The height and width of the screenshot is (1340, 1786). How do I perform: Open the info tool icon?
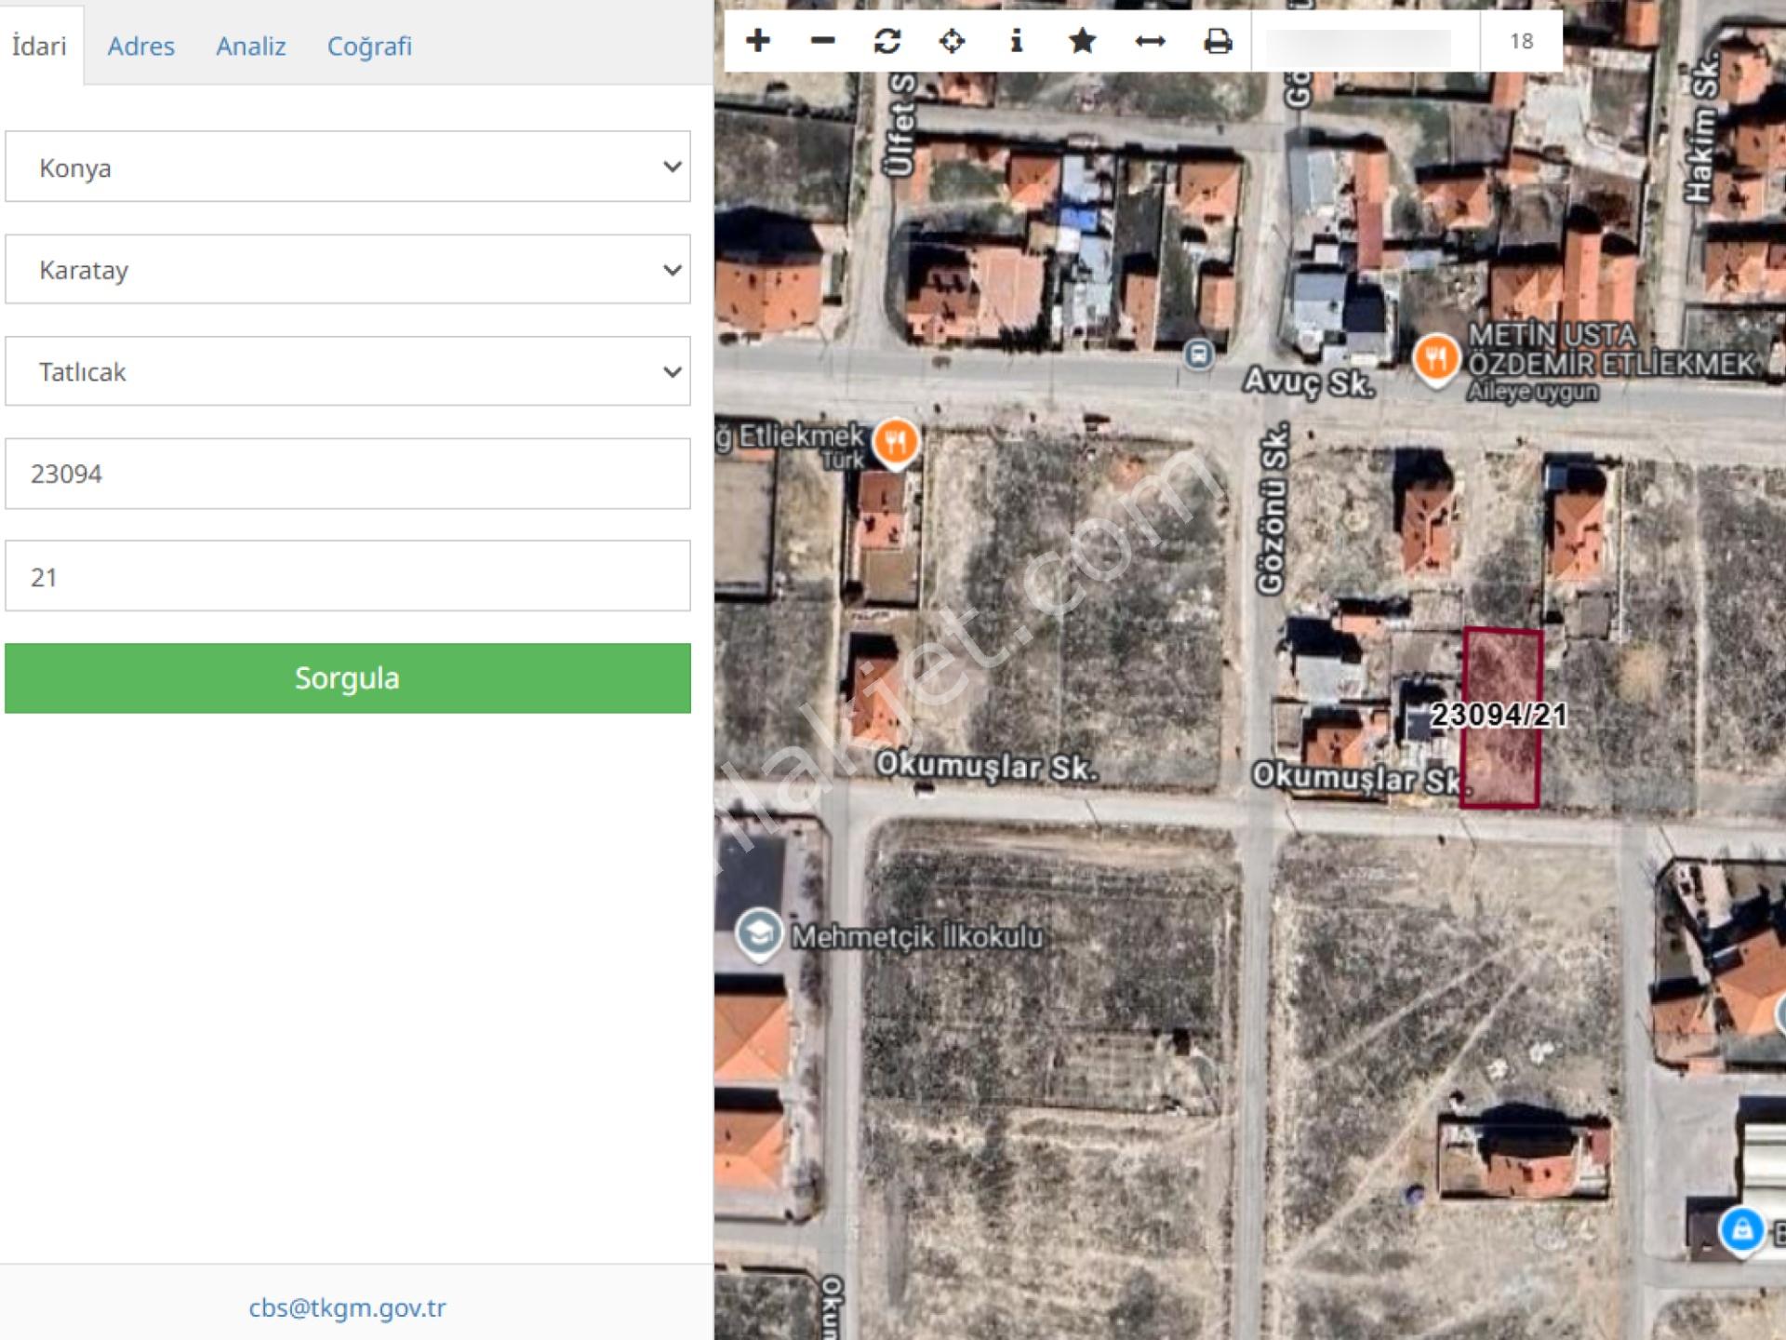[x=1017, y=41]
